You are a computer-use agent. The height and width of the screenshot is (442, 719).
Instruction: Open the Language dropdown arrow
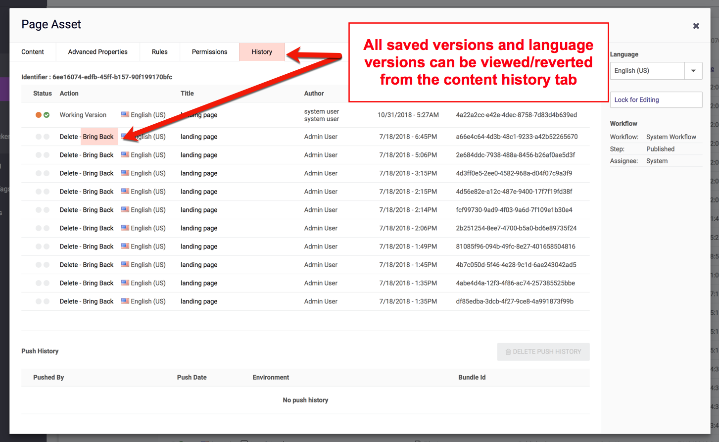[693, 71]
